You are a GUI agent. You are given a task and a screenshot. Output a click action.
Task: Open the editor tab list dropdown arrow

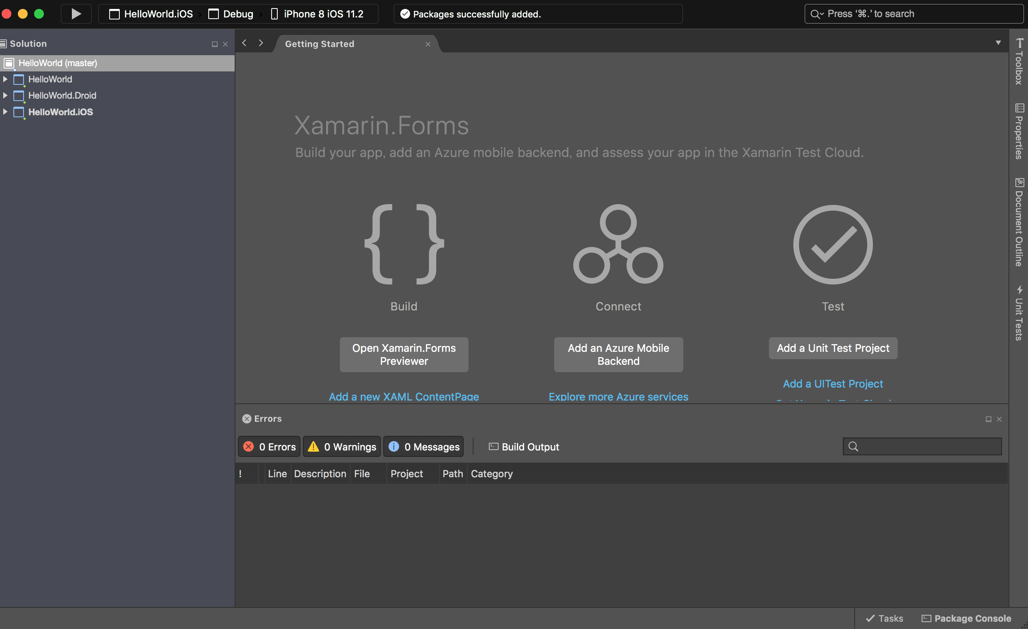point(998,42)
